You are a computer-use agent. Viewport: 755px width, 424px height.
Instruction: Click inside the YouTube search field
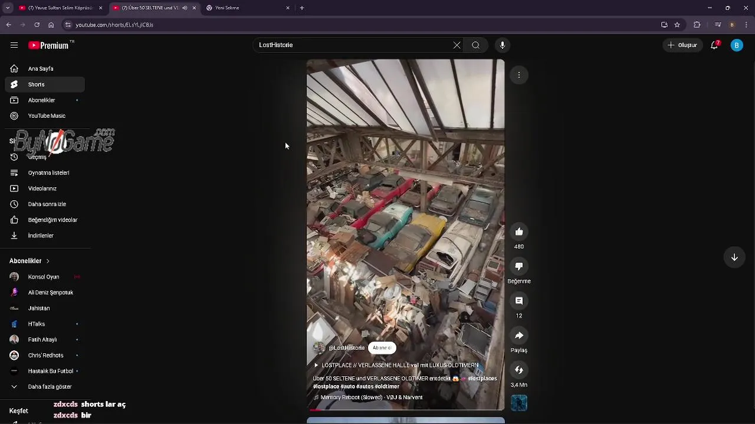tap(354, 45)
